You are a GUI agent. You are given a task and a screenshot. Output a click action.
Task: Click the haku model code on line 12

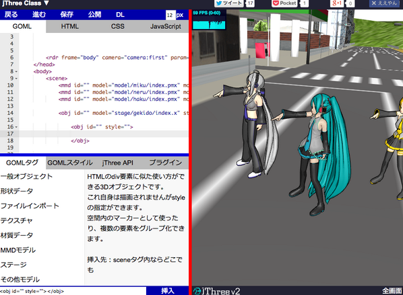pos(123,99)
